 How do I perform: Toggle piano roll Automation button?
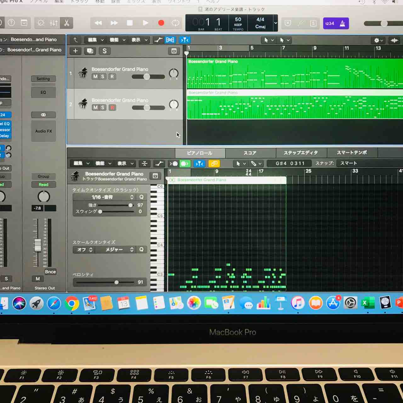(x=159, y=163)
